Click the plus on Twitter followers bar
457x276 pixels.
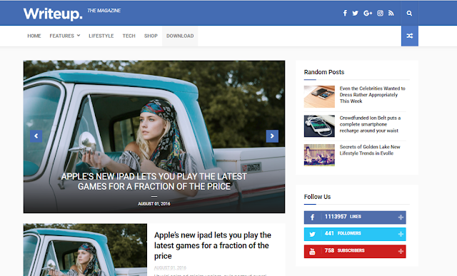(401, 234)
